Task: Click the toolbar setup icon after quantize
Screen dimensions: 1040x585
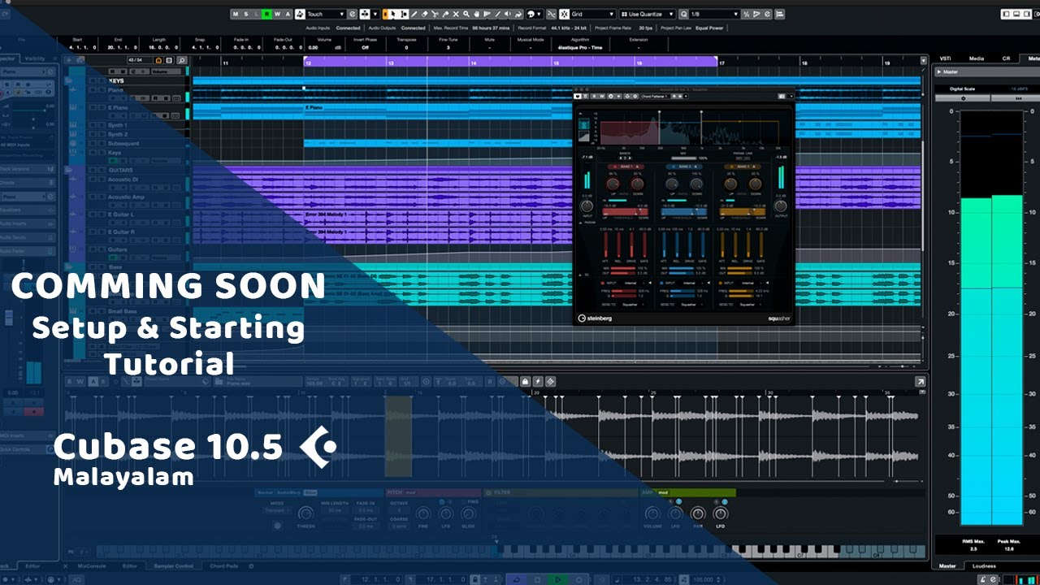Action: click(x=780, y=14)
